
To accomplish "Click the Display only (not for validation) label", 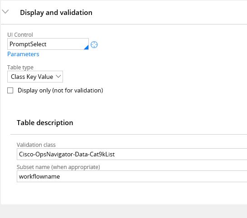I will coord(60,91).
